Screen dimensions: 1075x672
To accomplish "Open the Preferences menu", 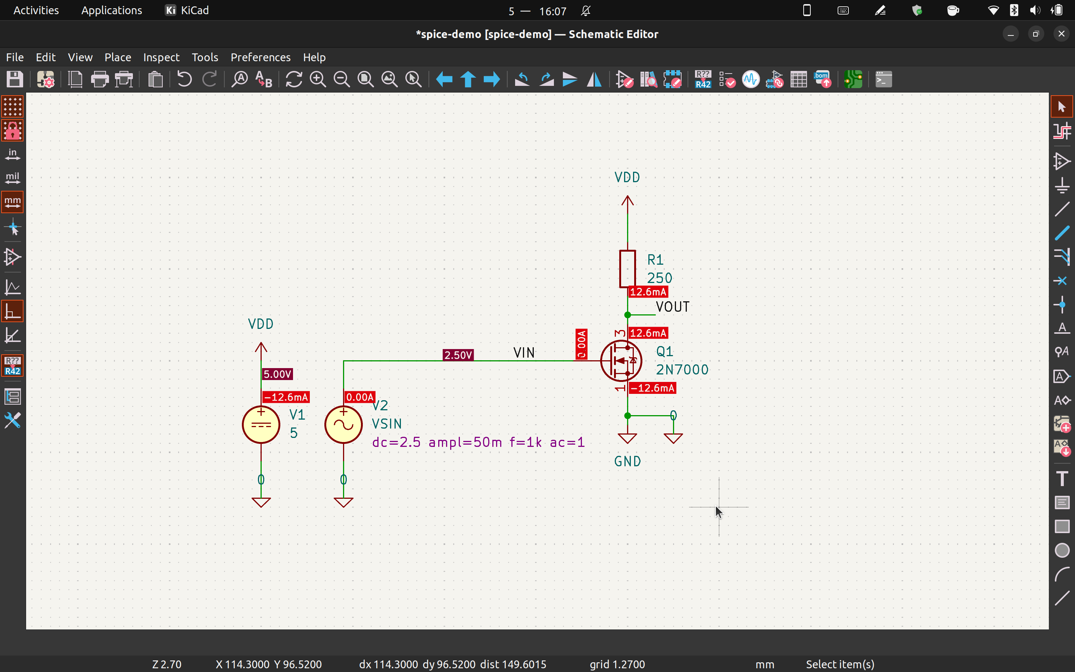I will 260,57.
